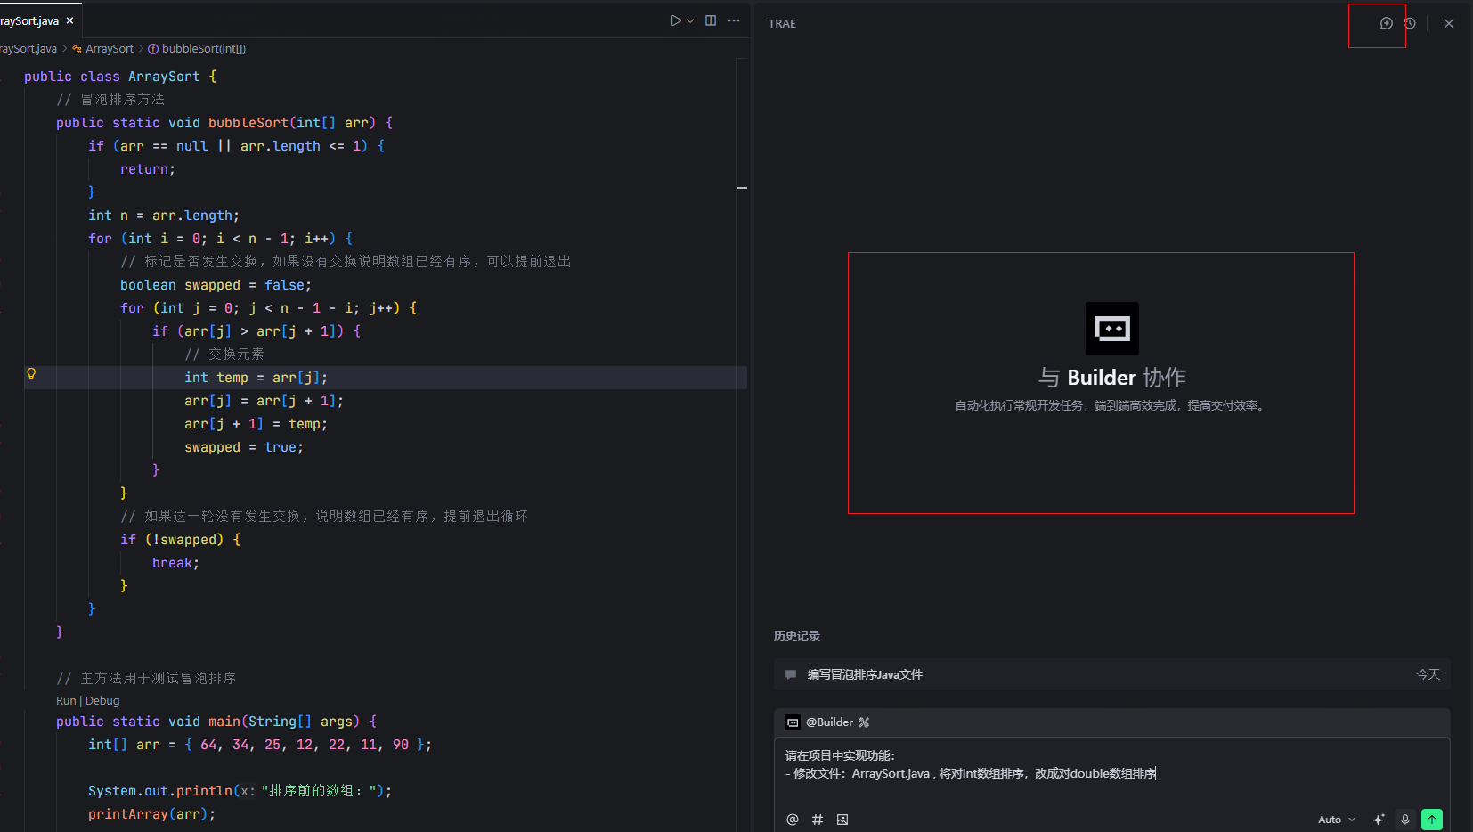Click the 'public class ArraySort {' line
This screenshot has height=832, width=1473.
point(120,77)
